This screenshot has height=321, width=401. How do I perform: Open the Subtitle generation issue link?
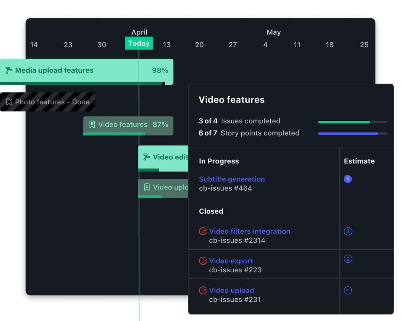232,179
